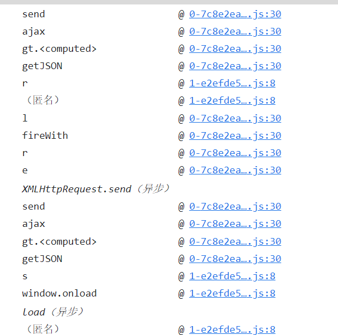Open 0-7c8e2ea link beside second r frame
The image size is (338, 335).
(235, 153)
